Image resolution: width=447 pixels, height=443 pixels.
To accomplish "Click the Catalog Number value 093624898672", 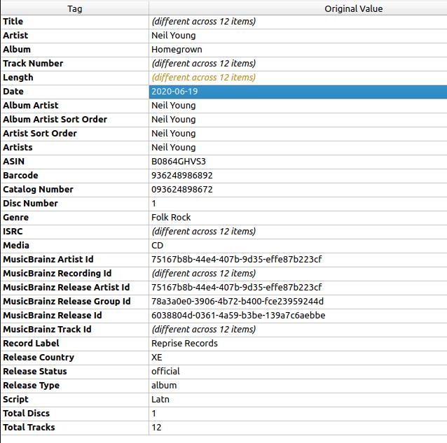I will [181, 190].
